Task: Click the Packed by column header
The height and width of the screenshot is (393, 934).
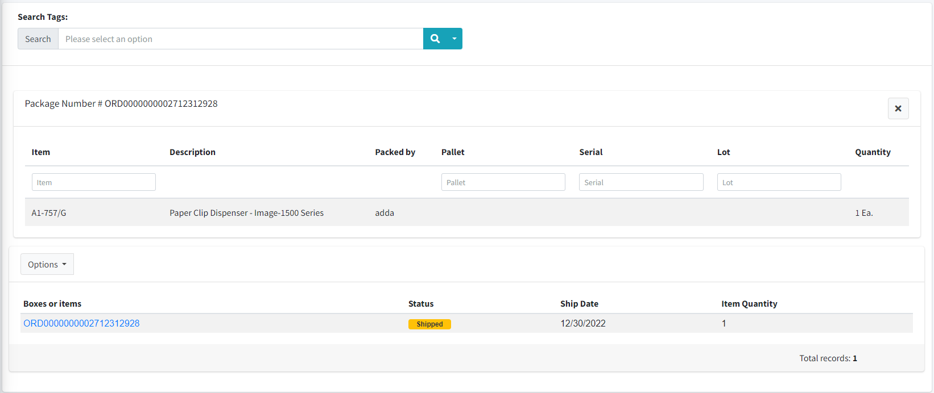Action: pos(395,152)
